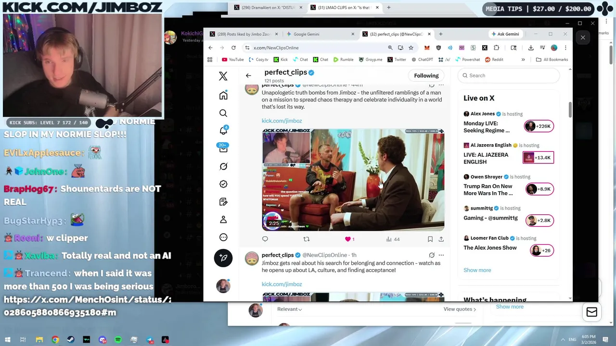Bookmark this page with star icon

tap(411, 48)
